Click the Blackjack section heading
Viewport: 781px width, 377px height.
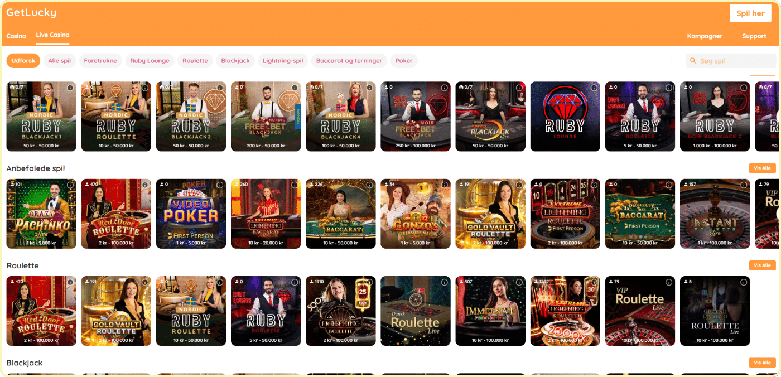[25, 363]
